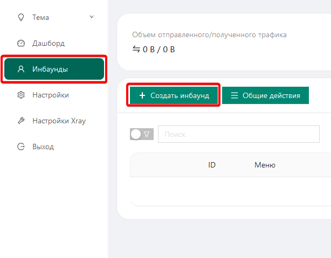Click the Settings gear icon
The height and width of the screenshot is (258, 331).
(x=21, y=95)
